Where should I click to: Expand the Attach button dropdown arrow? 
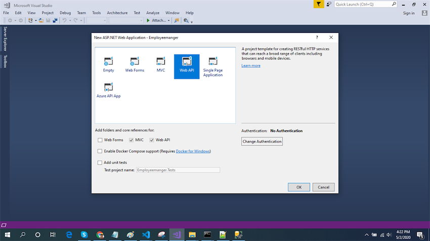click(168, 21)
